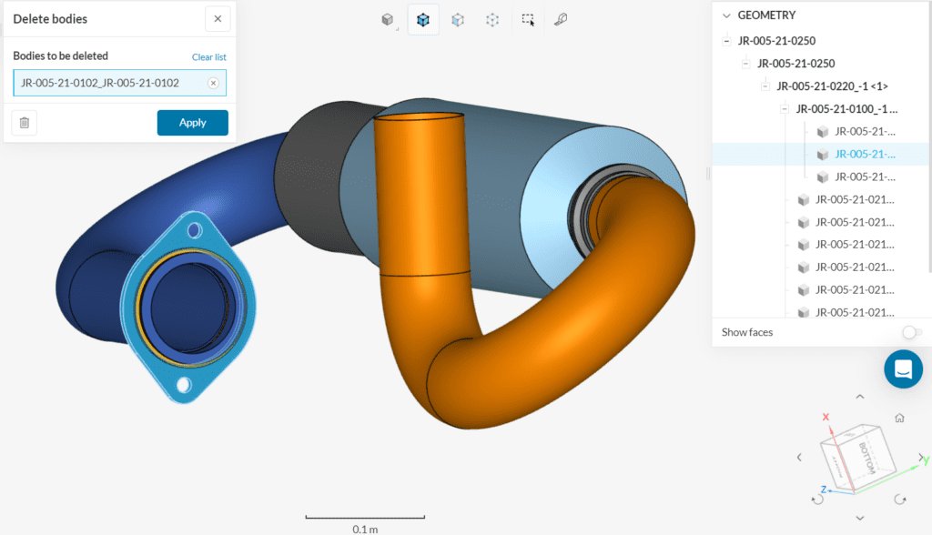Toggle the Show faces switch
The image size is (932, 535).
911,333
